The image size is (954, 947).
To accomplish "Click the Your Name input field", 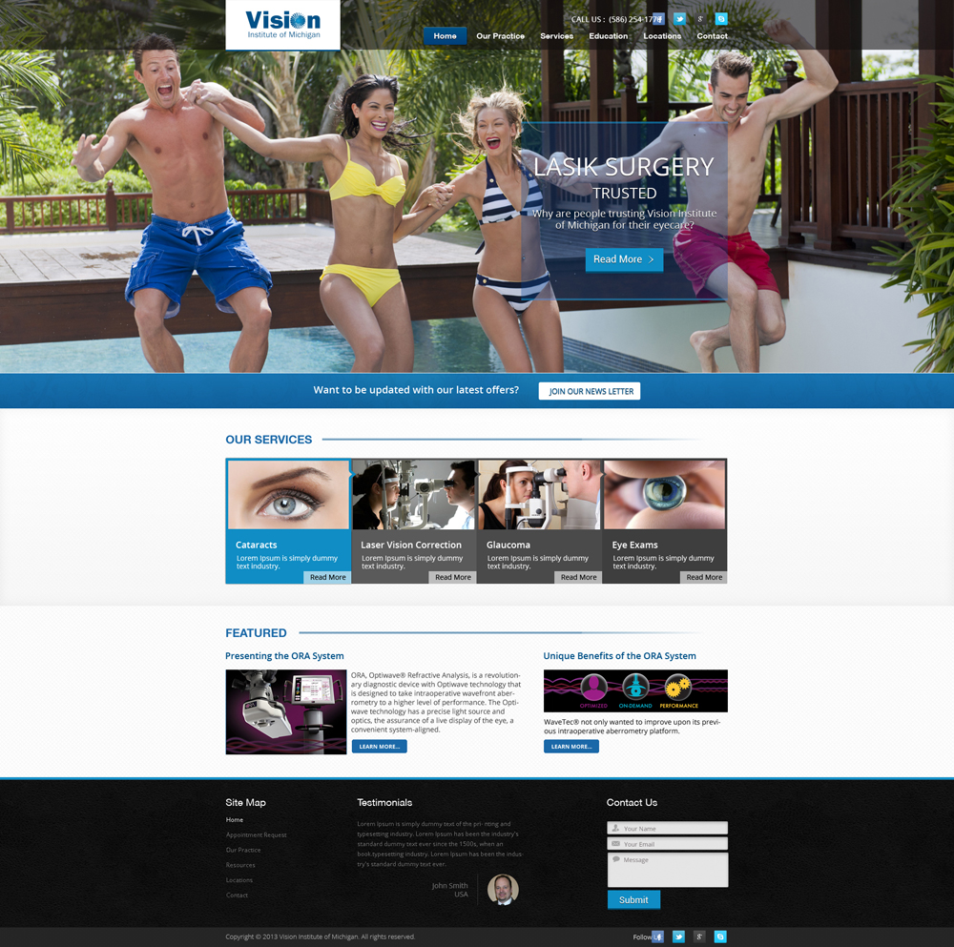I will point(668,829).
